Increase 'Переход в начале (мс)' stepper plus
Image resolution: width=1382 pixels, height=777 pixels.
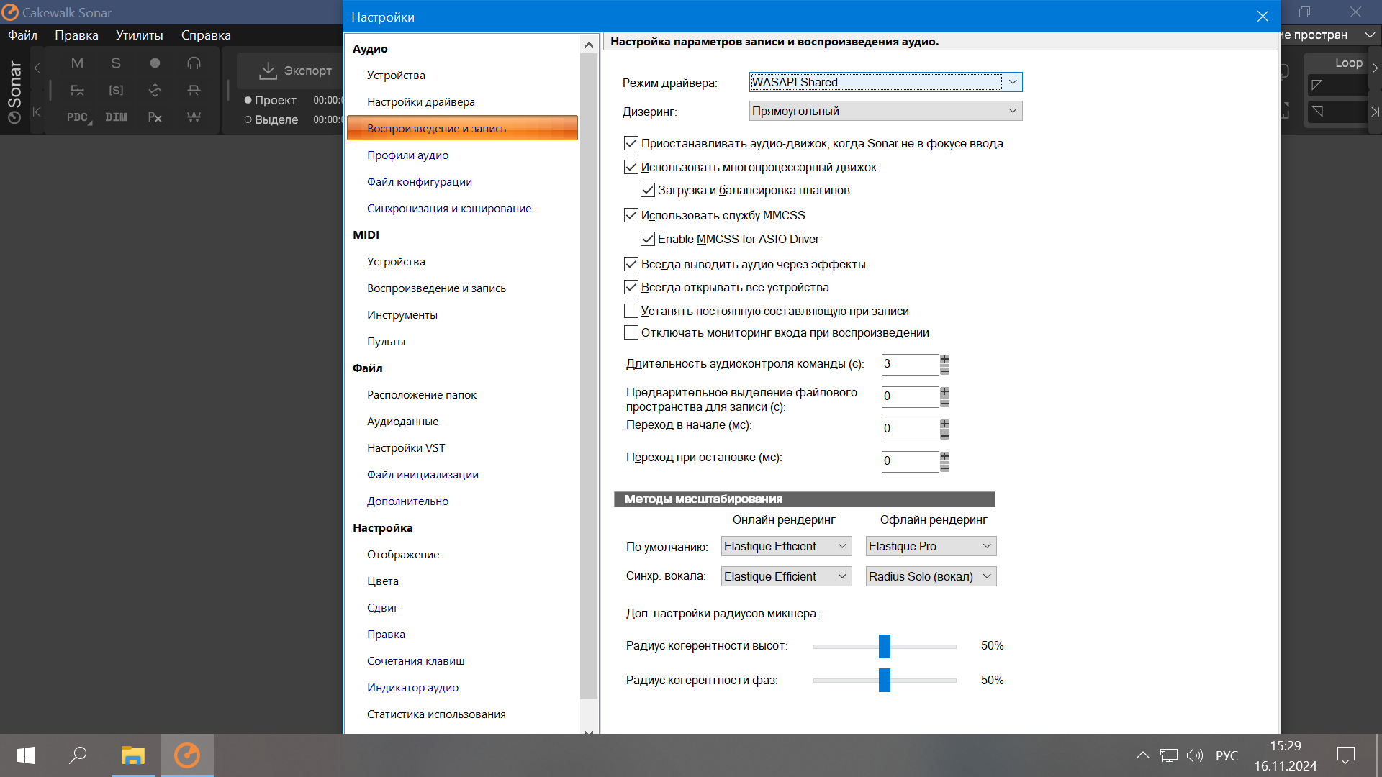[944, 424]
